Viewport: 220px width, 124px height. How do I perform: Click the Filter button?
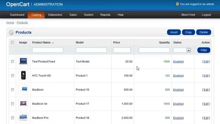tap(204, 50)
